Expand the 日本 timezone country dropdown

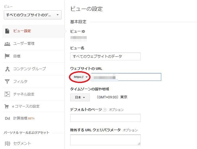pyautogui.click(x=80, y=97)
